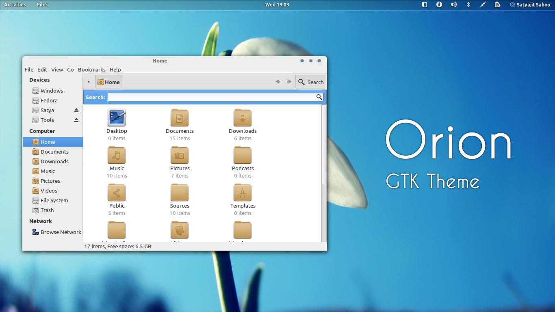555x312 pixels.
Task: Eject the Satya device
Action: tap(76, 110)
